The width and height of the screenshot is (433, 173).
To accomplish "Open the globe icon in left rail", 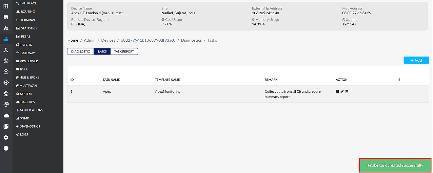I will [6, 94].
